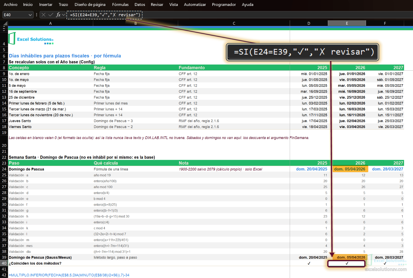Select column C header
The height and width of the screenshot is (278, 413).
click(x=234, y=23)
